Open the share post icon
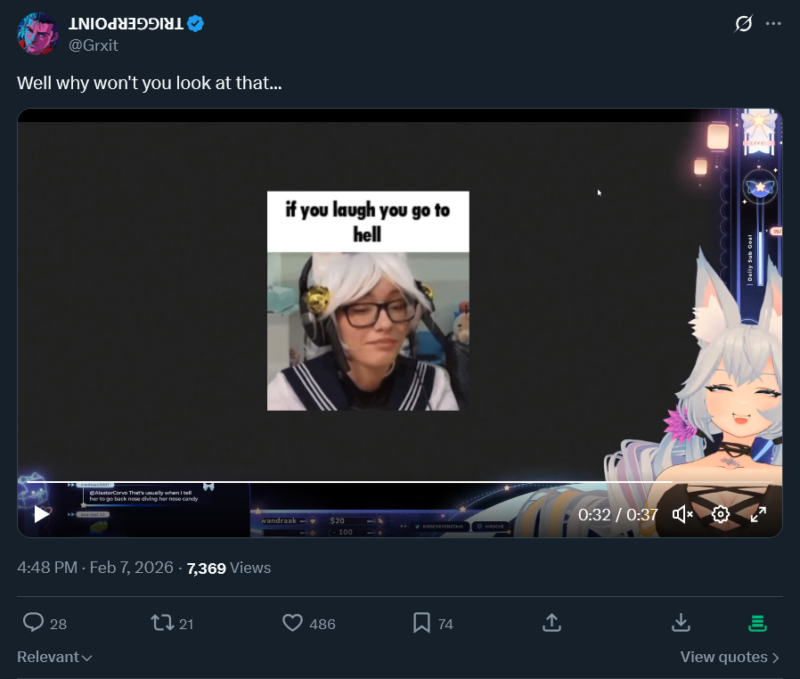Image resolution: width=800 pixels, height=679 pixels. 551,623
